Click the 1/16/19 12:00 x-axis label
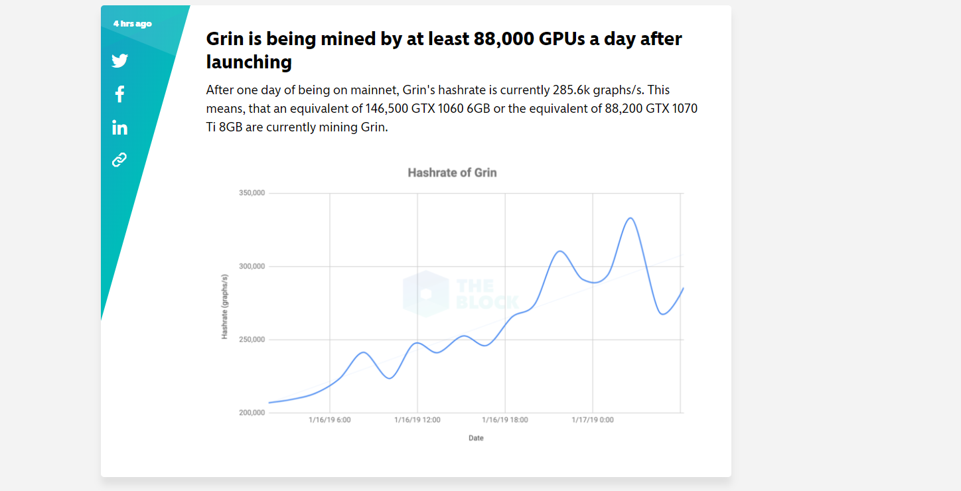 tap(417, 420)
